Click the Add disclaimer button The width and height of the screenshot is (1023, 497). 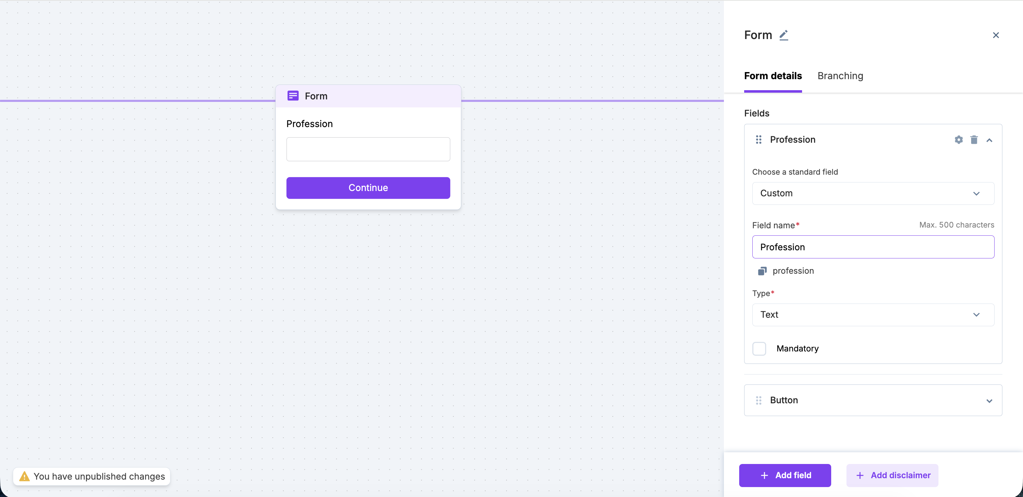pyautogui.click(x=892, y=475)
